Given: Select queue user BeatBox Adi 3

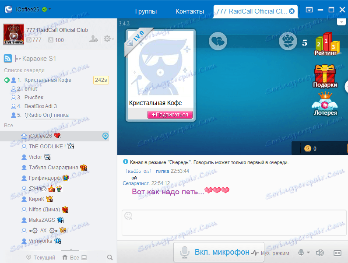Looking at the screenshot, I should pyautogui.click(x=41, y=106).
